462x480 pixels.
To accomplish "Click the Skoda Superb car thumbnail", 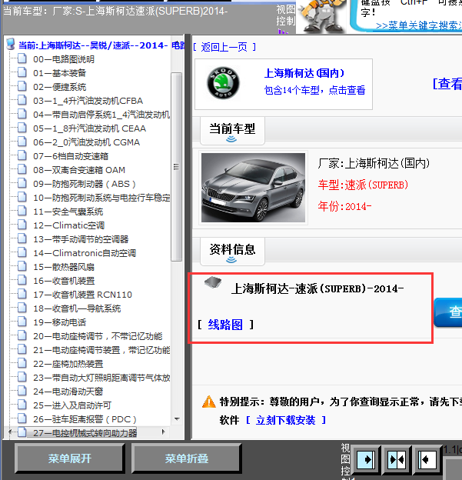I will pos(253,188).
